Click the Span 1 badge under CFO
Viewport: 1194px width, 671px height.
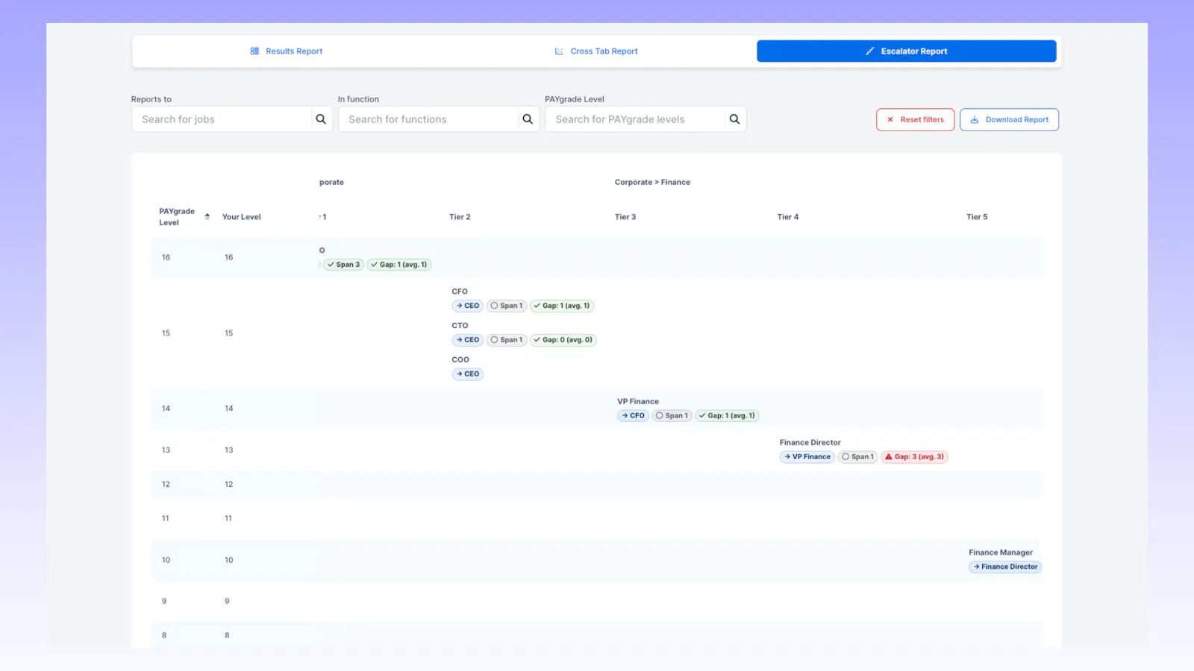pyautogui.click(x=507, y=306)
